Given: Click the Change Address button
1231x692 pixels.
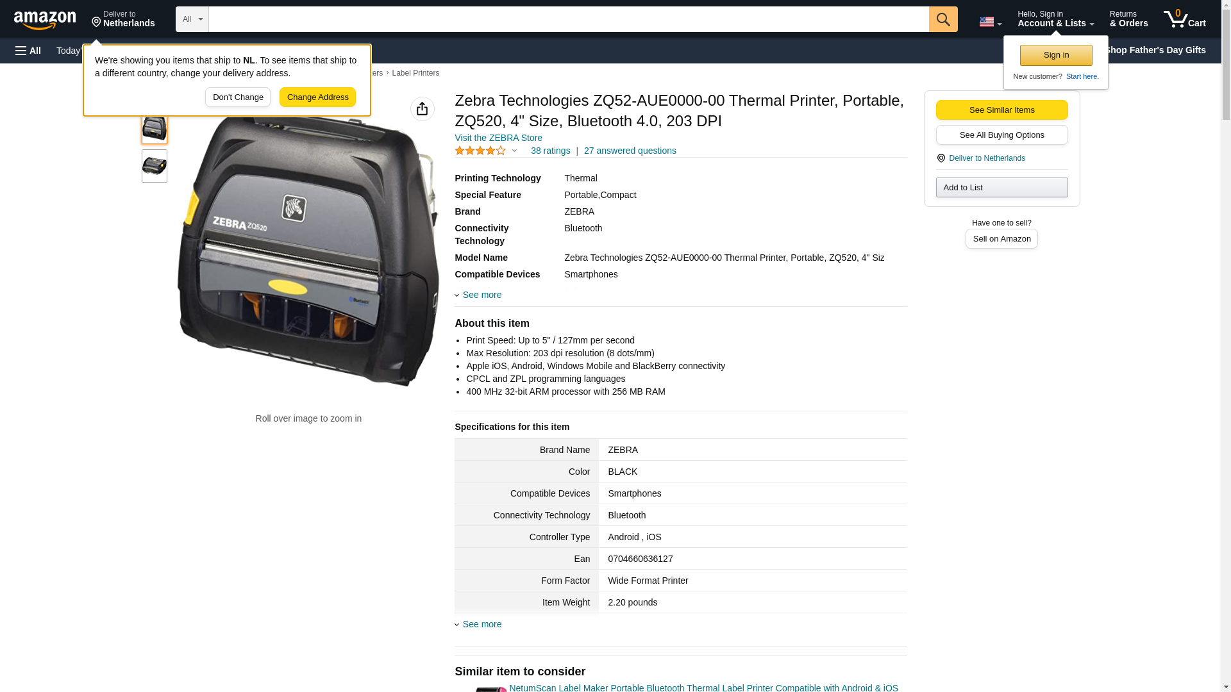Looking at the screenshot, I should tap(317, 97).
